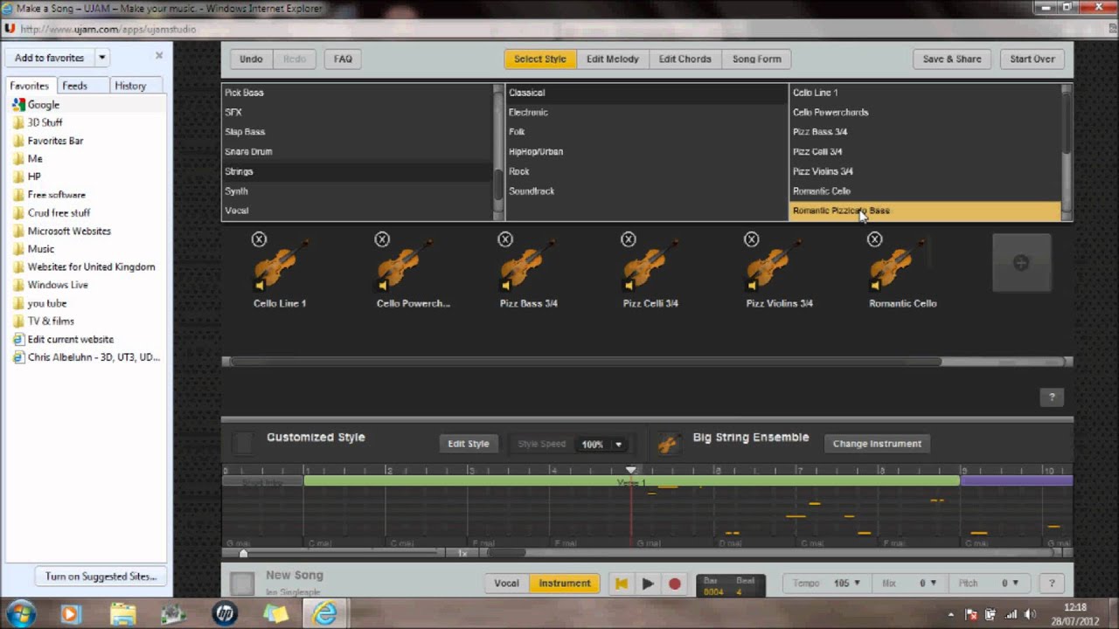Start recording with the red record button
Image resolution: width=1119 pixels, height=629 pixels.
point(675,584)
